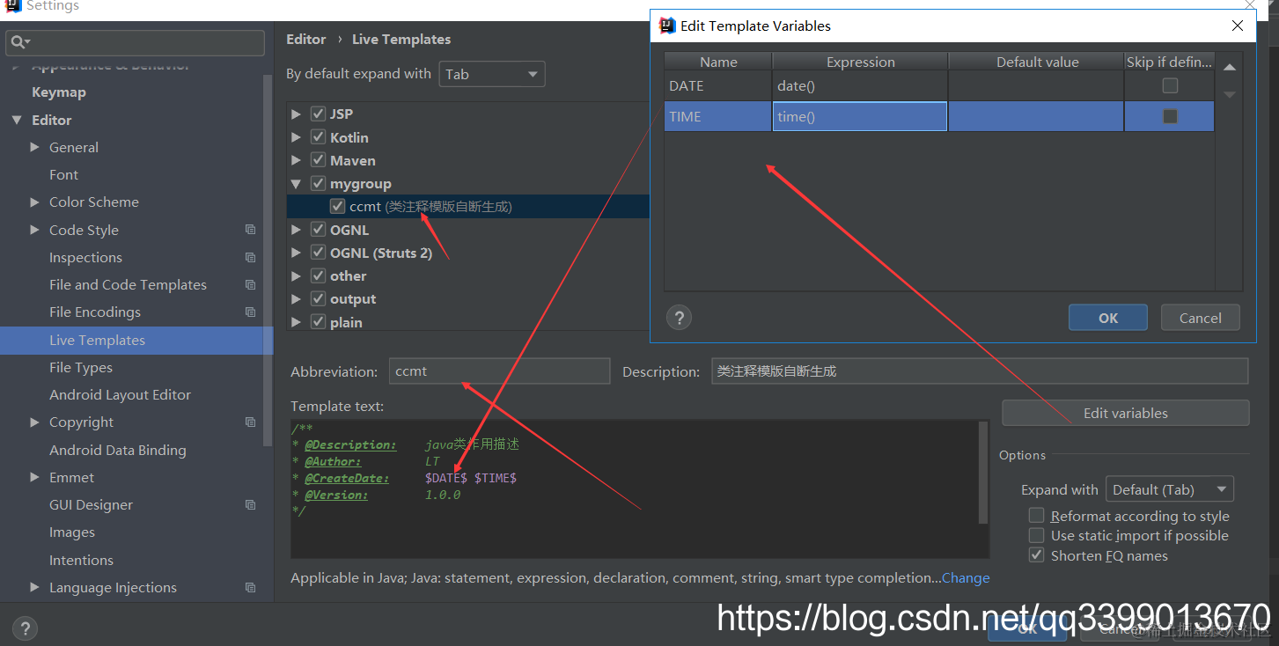Click the Template text area scrollbar

(x=983, y=473)
